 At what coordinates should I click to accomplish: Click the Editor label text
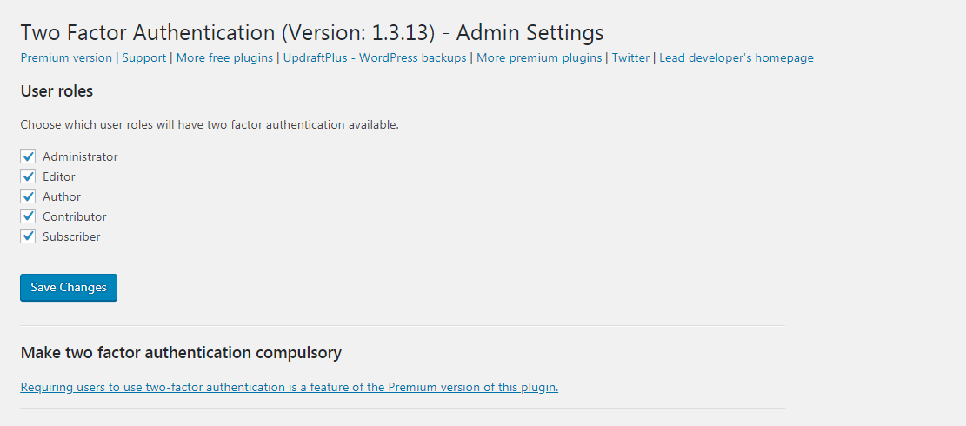coord(59,177)
